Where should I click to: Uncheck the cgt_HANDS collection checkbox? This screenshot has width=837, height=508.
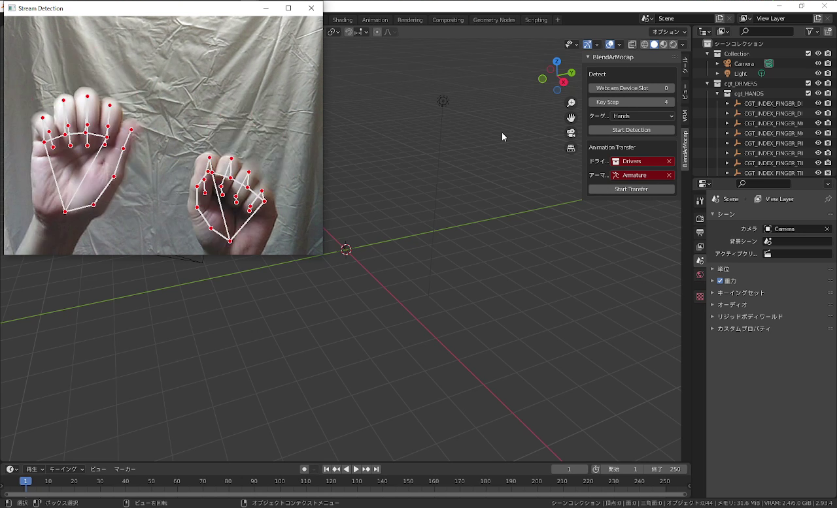[808, 93]
